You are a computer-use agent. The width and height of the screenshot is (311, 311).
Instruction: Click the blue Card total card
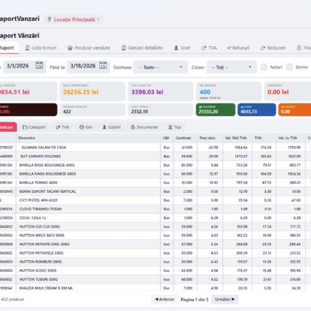257,109
